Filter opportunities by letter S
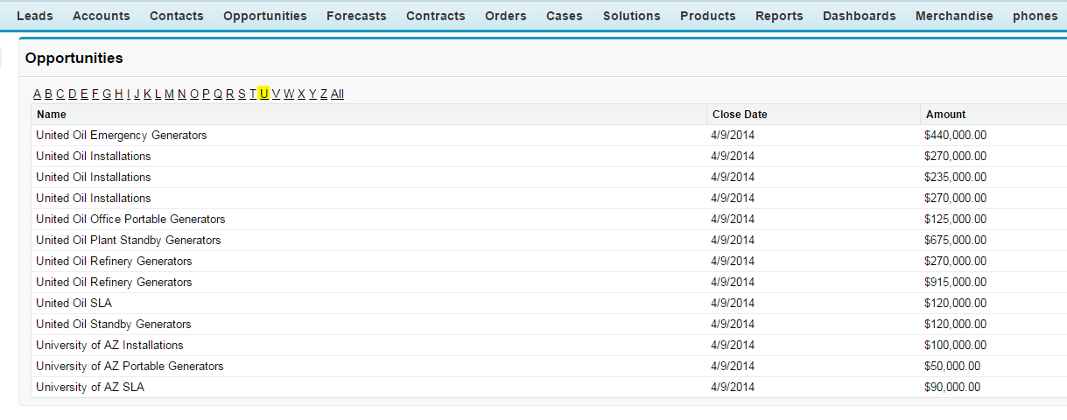1067x420 pixels. (242, 94)
